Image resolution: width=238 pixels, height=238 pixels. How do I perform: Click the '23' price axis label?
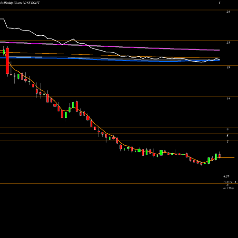pyautogui.click(x=228, y=43)
